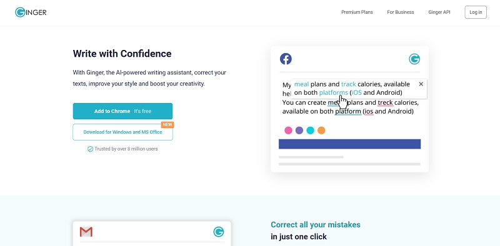
Task: Click the underlined misspelled word treck
Action: 385,103
